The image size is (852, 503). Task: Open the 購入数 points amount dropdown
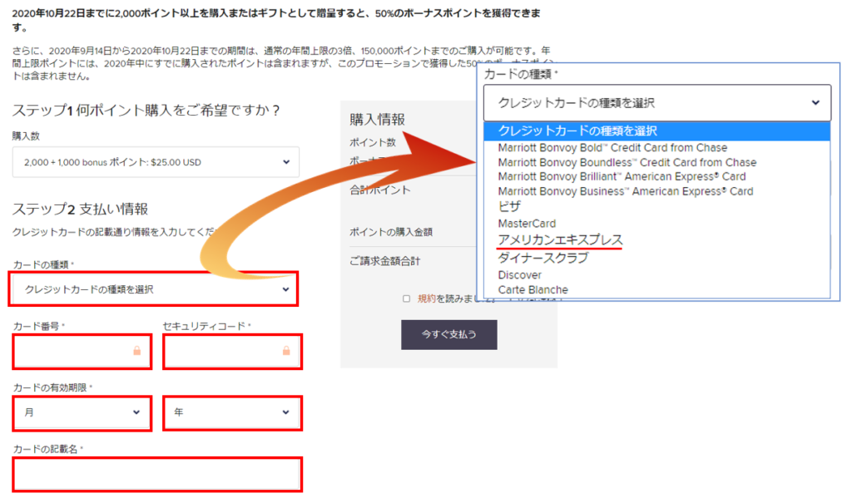[x=156, y=162]
